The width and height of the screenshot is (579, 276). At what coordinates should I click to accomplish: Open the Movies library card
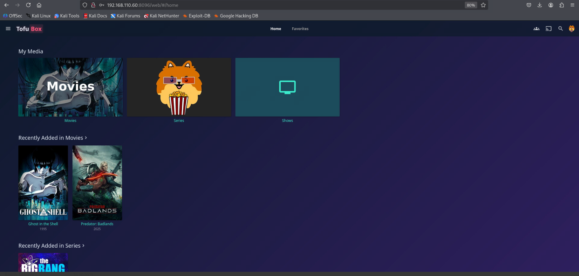70,87
